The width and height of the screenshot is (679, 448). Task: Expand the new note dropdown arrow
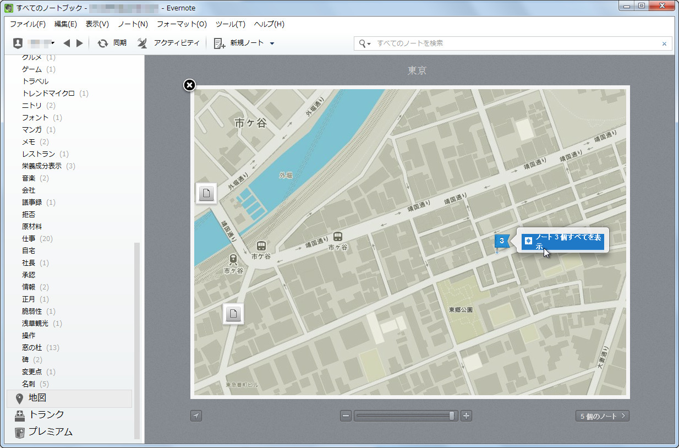click(x=272, y=43)
